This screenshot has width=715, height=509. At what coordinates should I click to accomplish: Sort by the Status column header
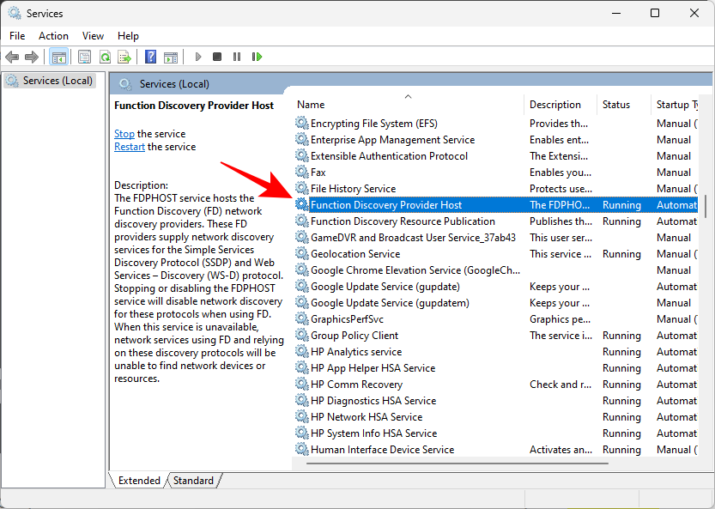coord(624,105)
